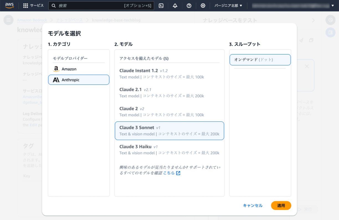339x220 pixels.
Task: Select the Amazon model provider
Action: pos(79,69)
